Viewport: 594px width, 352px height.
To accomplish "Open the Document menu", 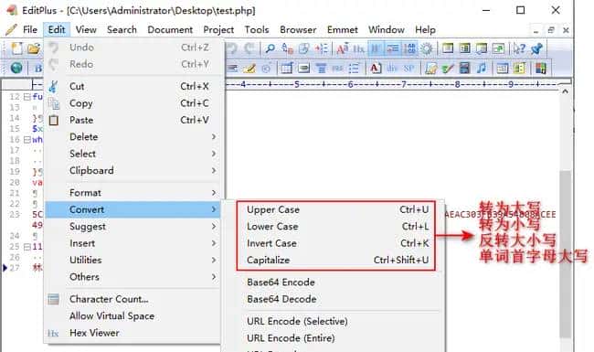I will (x=170, y=29).
